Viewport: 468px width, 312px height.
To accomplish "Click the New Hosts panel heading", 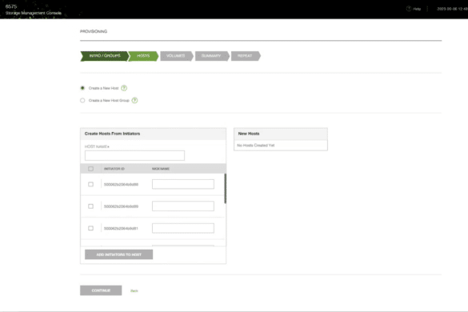I will pos(249,134).
